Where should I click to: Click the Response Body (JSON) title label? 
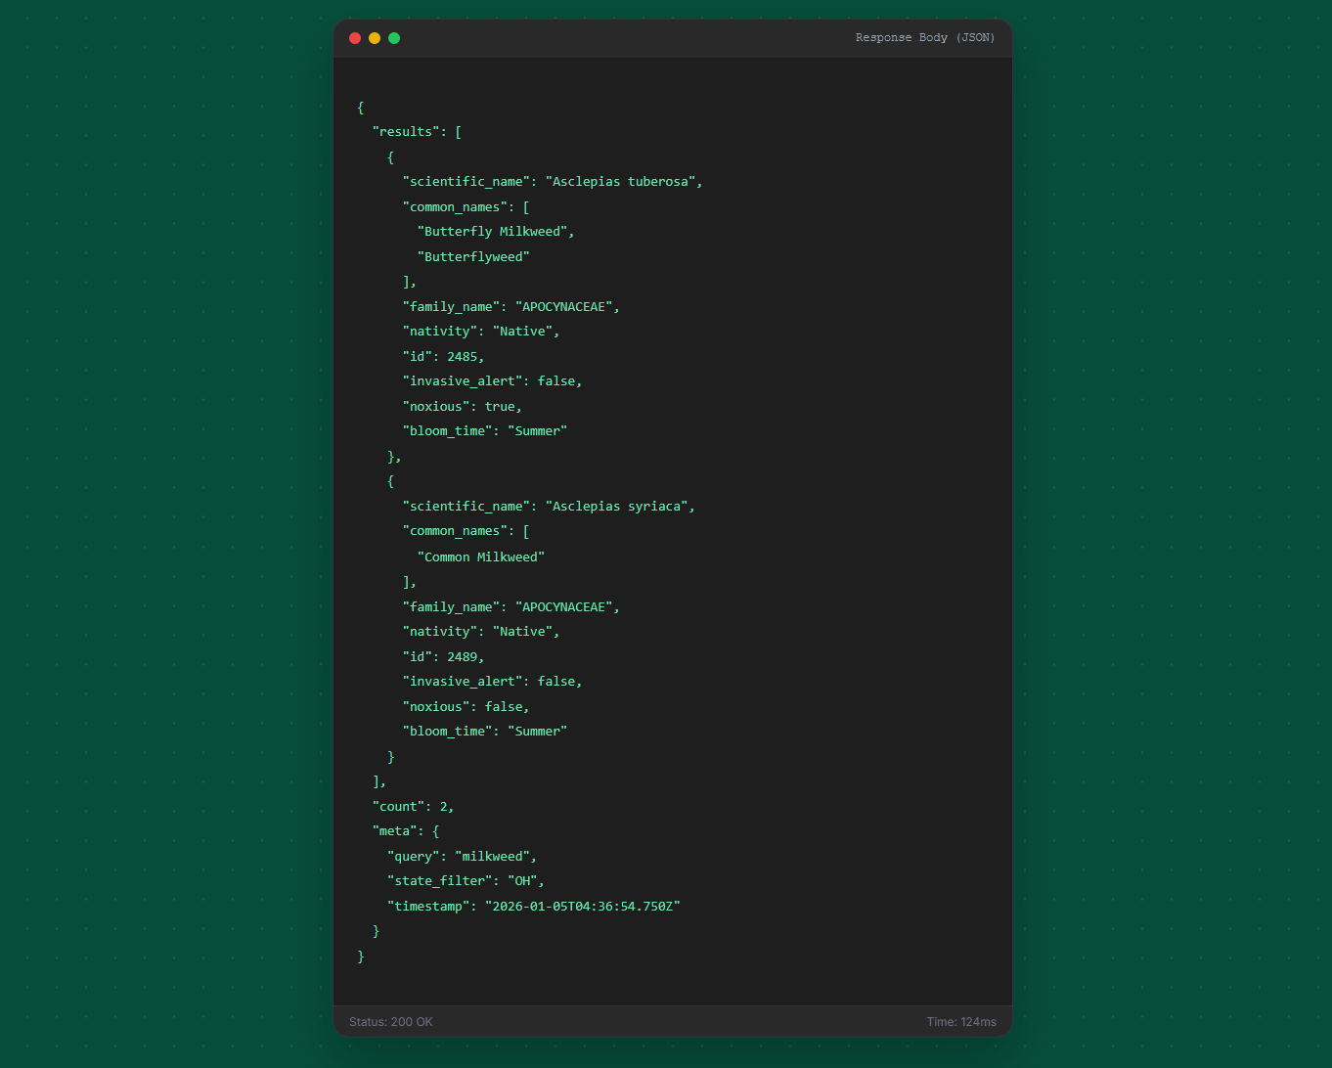[924, 38]
